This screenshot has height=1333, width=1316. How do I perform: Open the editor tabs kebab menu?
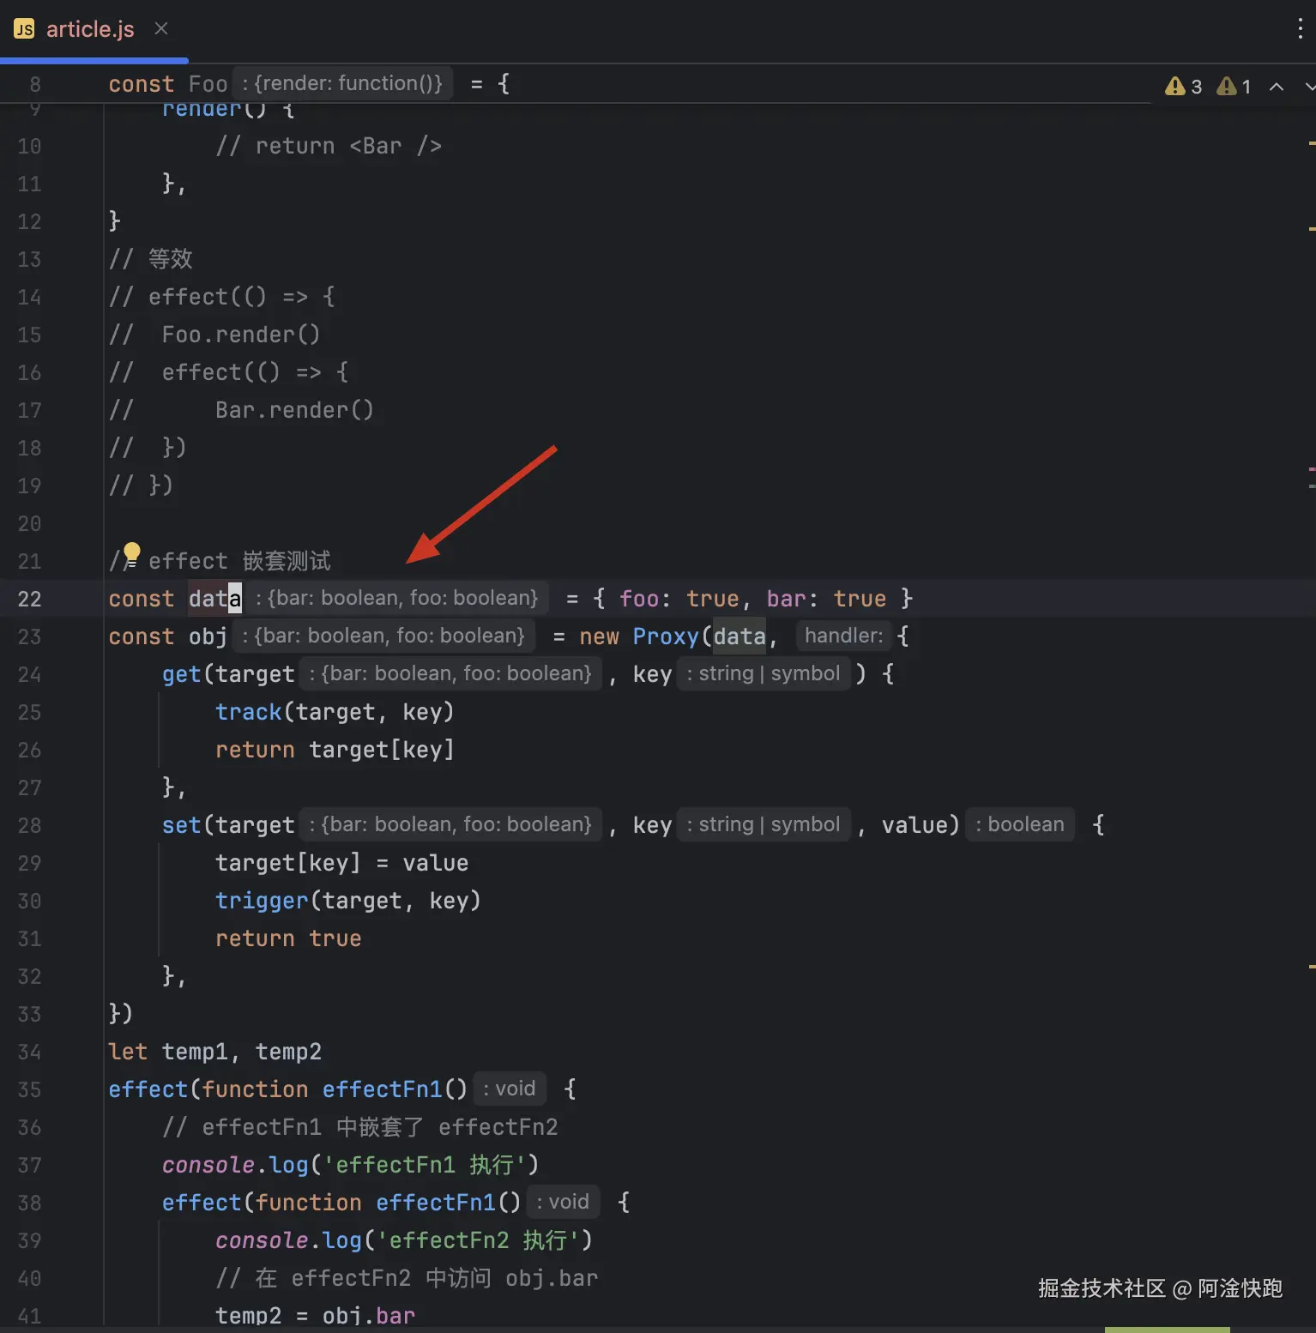click(x=1300, y=29)
